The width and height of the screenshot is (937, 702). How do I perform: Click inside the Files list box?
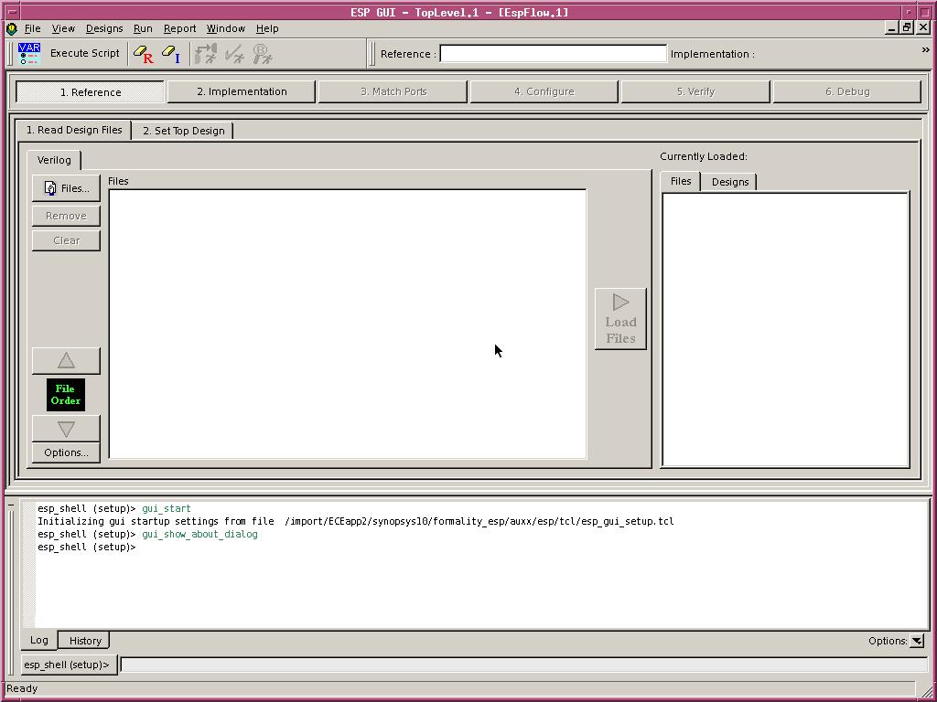(x=347, y=324)
